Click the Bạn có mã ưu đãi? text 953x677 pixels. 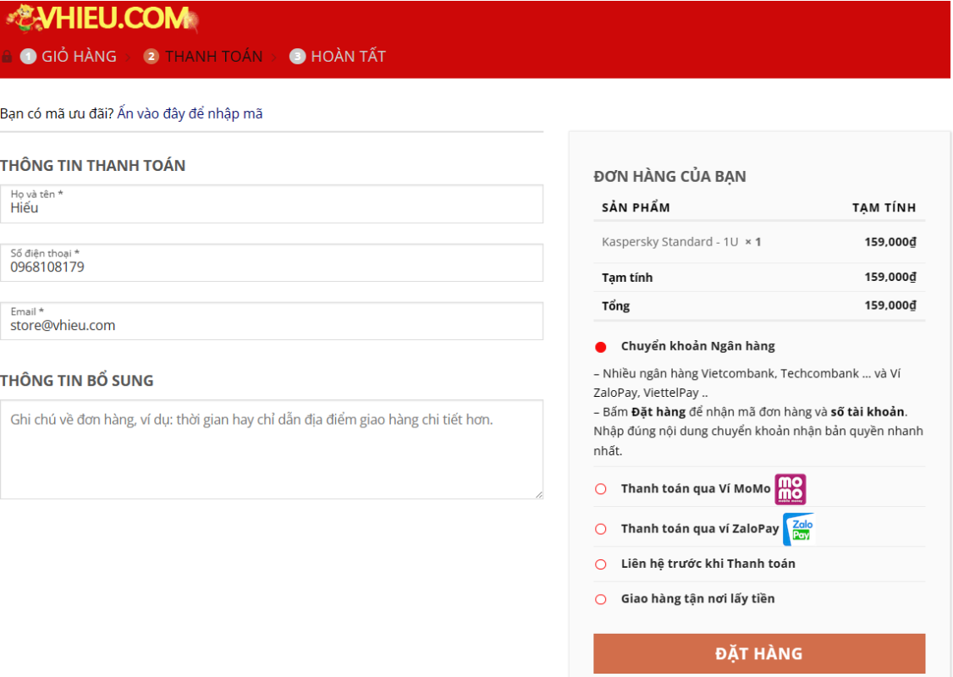point(58,113)
